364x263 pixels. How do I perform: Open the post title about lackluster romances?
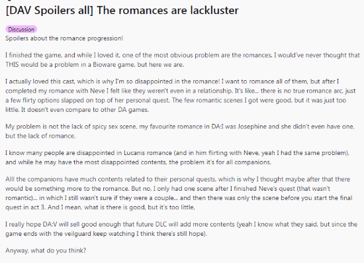[122, 11]
